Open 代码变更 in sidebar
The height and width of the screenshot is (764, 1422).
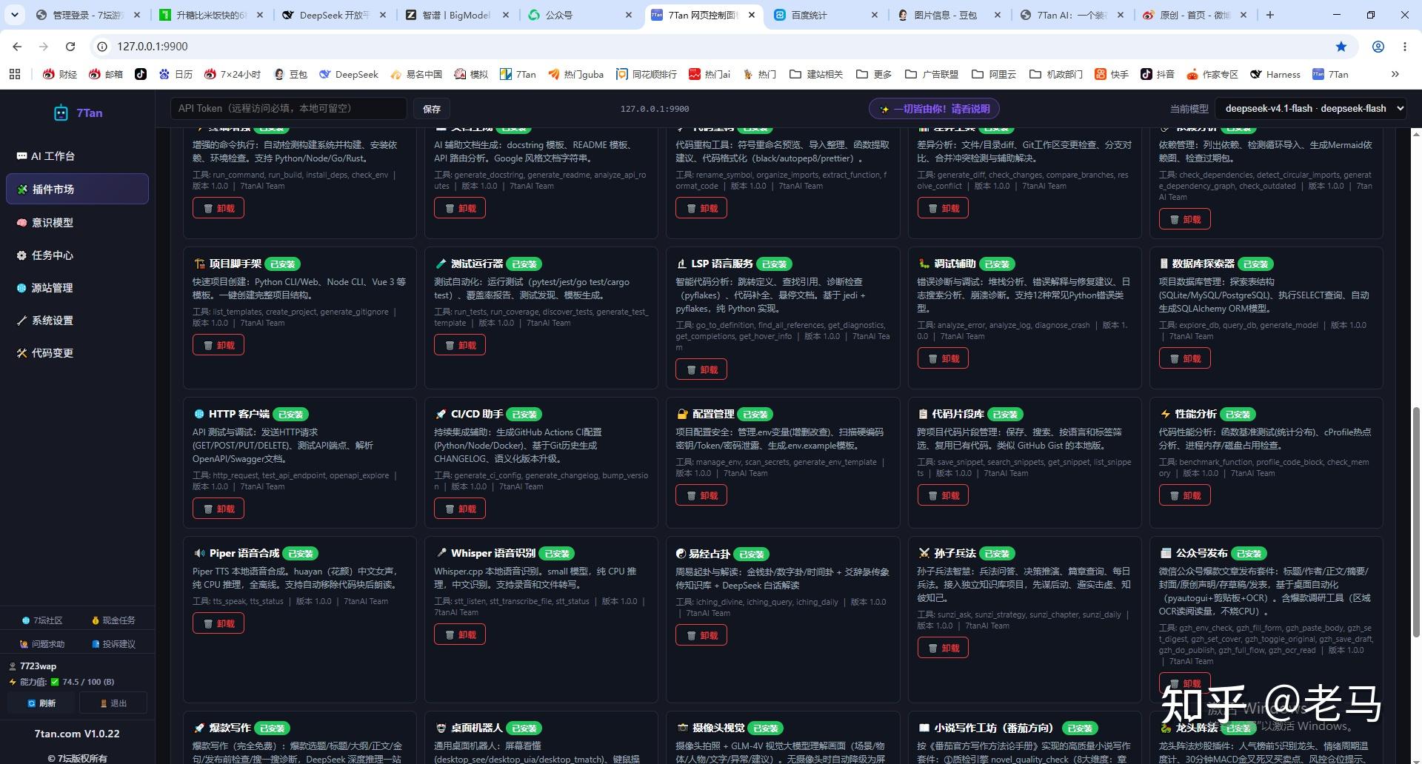point(77,352)
